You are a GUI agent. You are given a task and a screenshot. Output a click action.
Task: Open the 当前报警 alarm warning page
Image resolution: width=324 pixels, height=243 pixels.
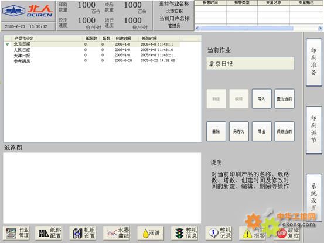253,233
